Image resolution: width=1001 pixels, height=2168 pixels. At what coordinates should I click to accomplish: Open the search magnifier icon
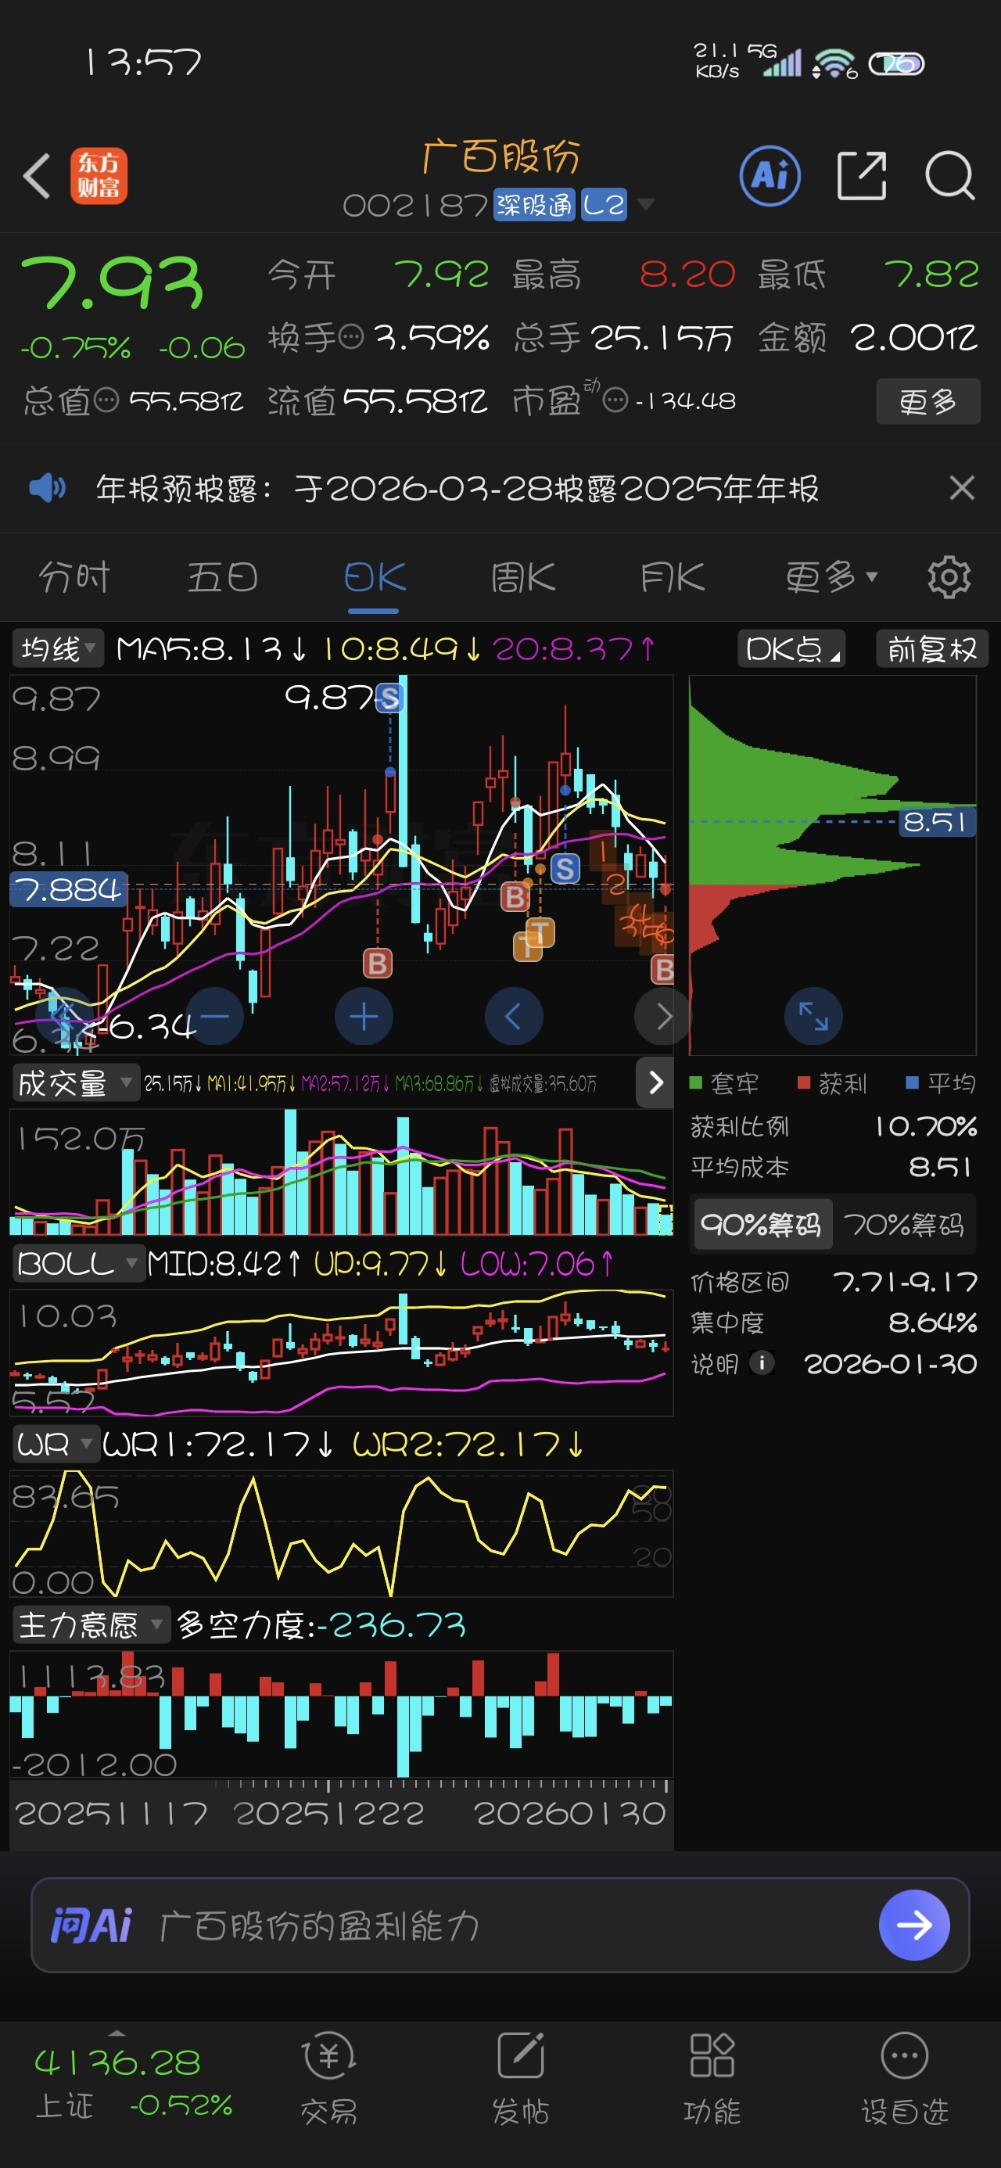pyautogui.click(x=949, y=176)
